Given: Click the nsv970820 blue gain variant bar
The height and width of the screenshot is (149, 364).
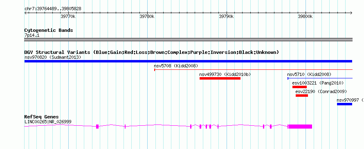Looking at the screenshot, I should pyautogui.click(x=188, y=61).
